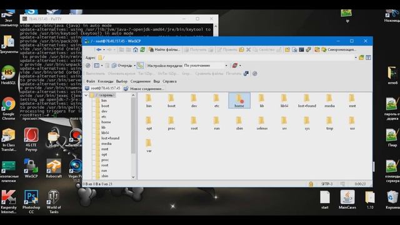Open the Вид menu
This screenshot has height=225, width=400.
point(156,81)
